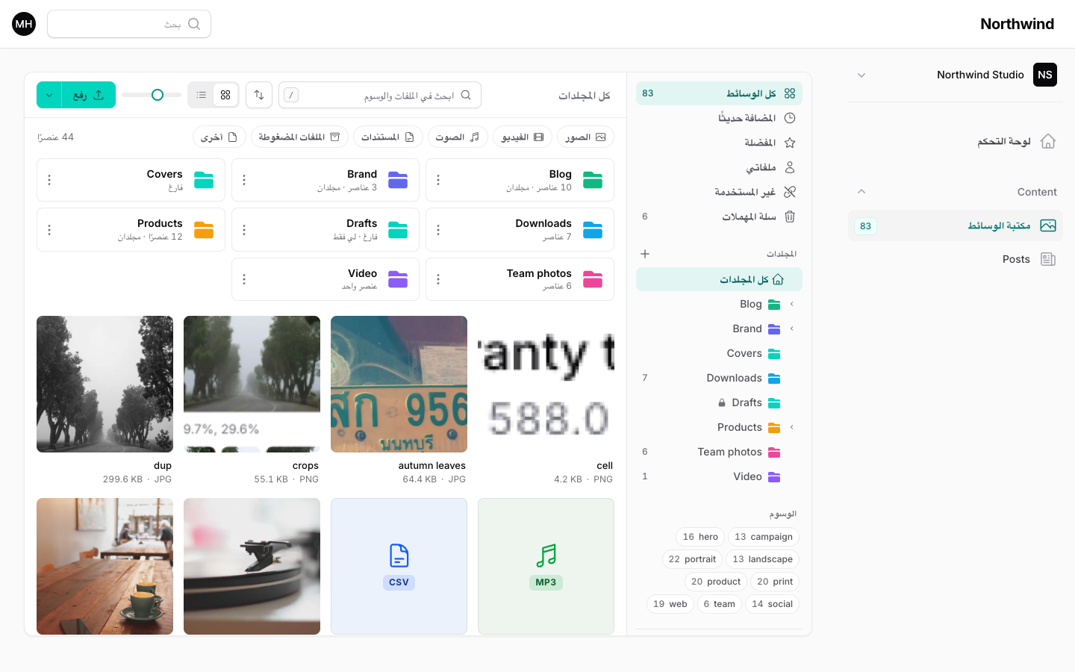Filter by الملفات المضغوطة archives
Image resolution: width=1075 pixels, height=672 pixels.
[x=299, y=137]
